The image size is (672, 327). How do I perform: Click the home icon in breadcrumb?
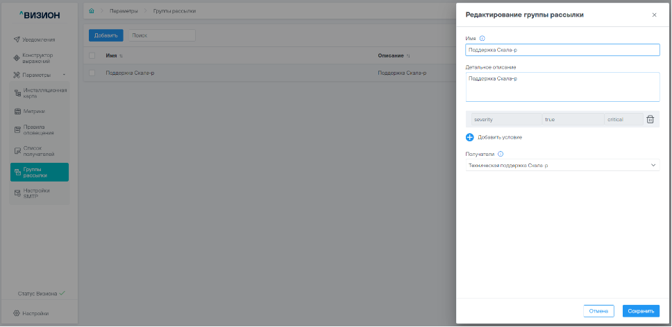coord(92,11)
